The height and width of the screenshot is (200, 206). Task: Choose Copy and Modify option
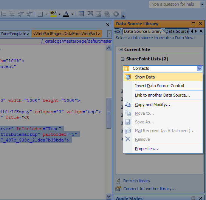coord(153,105)
